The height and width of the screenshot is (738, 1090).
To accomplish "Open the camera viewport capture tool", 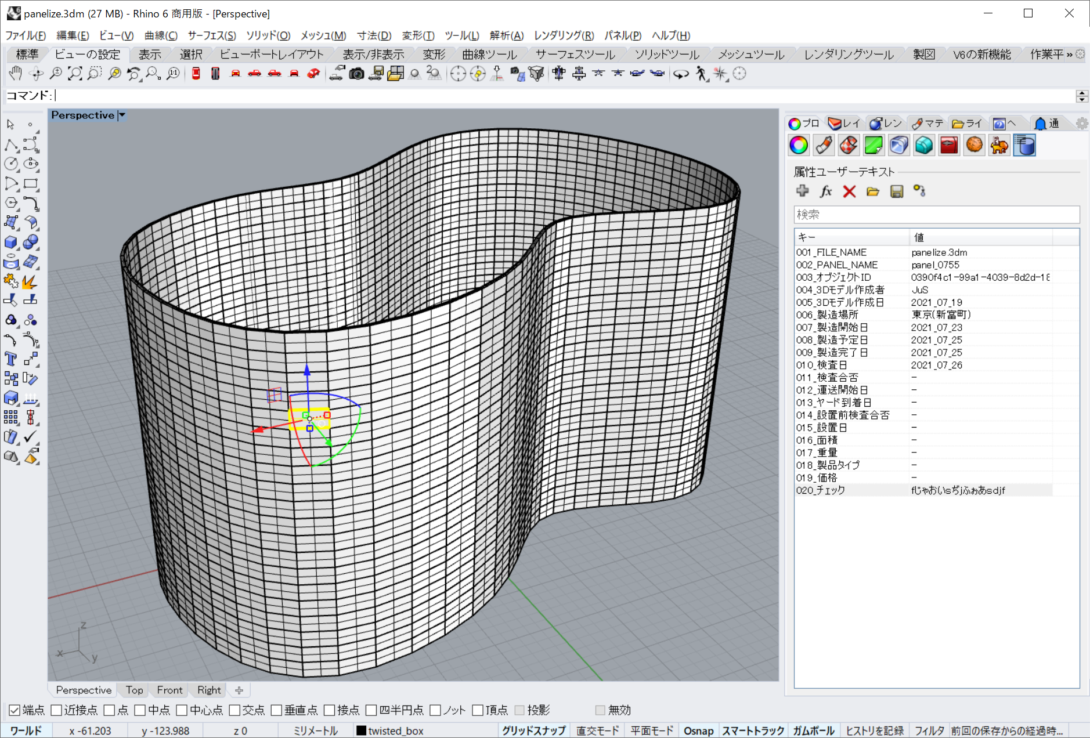I will tap(358, 74).
